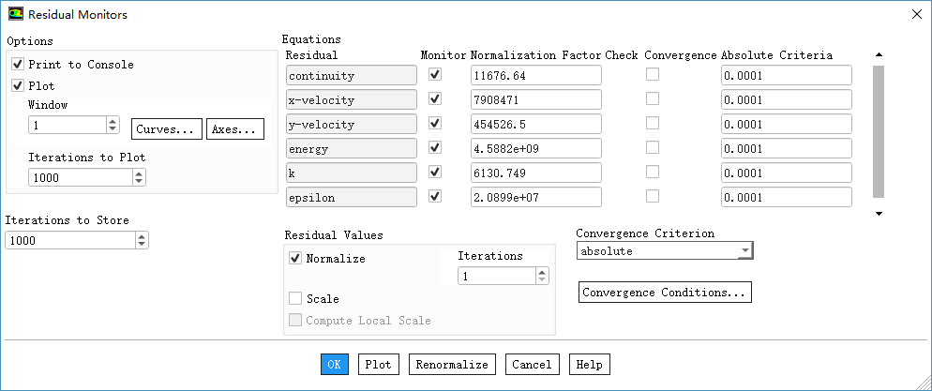This screenshot has width=932, height=391.
Task: Decrease Iterations to Plot stepper value
Action: click(x=139, y=181)
